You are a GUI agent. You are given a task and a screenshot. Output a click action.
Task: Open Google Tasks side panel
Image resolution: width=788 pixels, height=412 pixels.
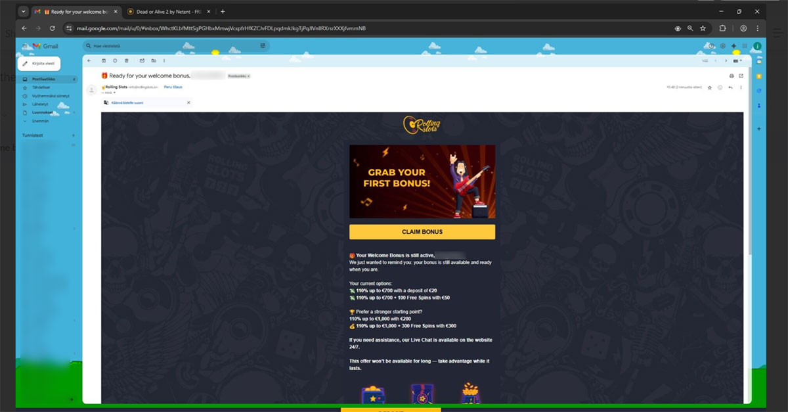pyautogui.click(x=758, y=91)
